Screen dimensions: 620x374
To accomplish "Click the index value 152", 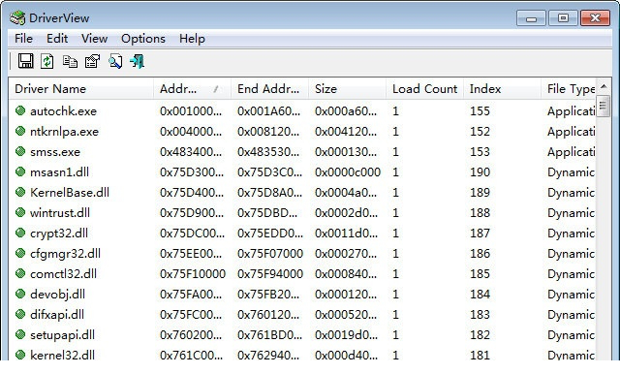I will tap(480, 131).
